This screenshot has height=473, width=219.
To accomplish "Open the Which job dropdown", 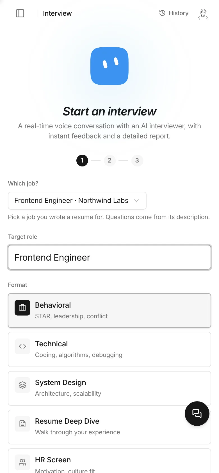I will [x=77, y=201].
